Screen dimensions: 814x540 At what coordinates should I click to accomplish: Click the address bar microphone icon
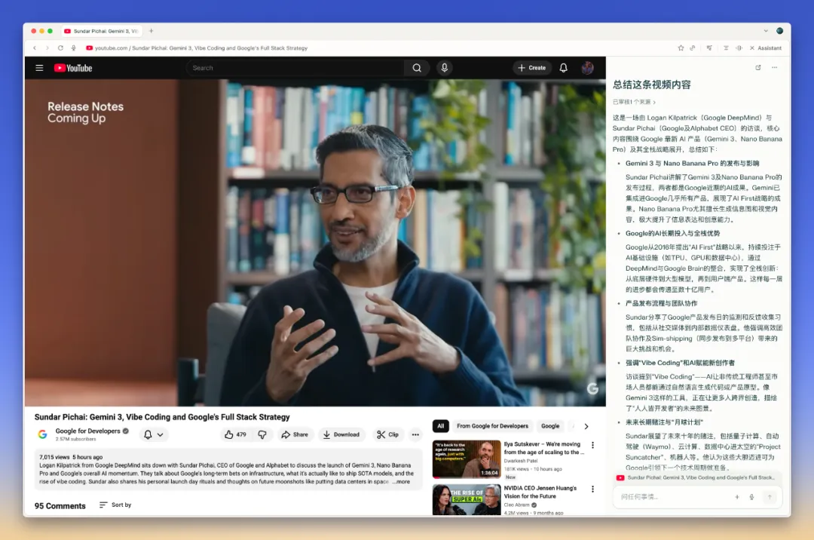click(74, 48)
